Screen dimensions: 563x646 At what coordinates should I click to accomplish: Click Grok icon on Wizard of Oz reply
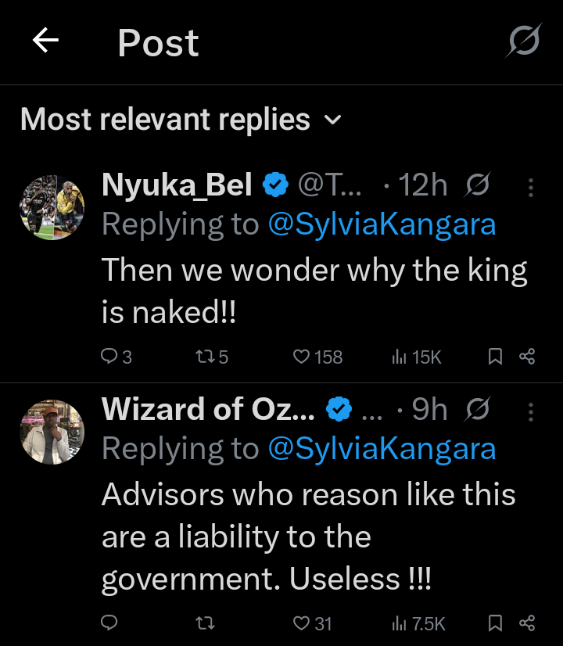click(477, 411)
